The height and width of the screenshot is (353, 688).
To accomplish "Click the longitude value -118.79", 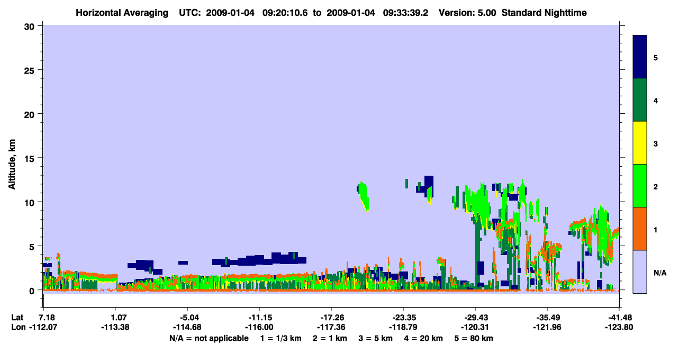I will tap(403, 328).
